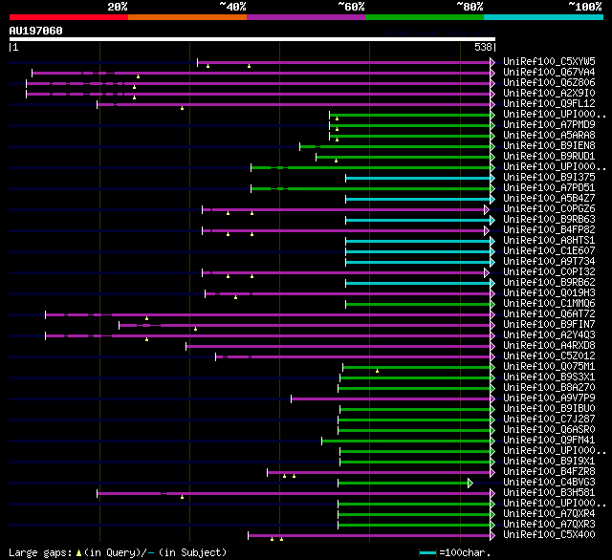Viewport: 612px width, 560px height.
Task: Select the UniRef100_A5ARA8 label
Action: point(549,136)
